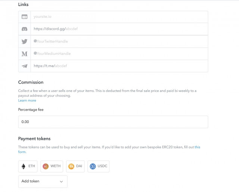Click the Telegram paper plane icon
Screen dimensions: 239x192
coord(24,66)
